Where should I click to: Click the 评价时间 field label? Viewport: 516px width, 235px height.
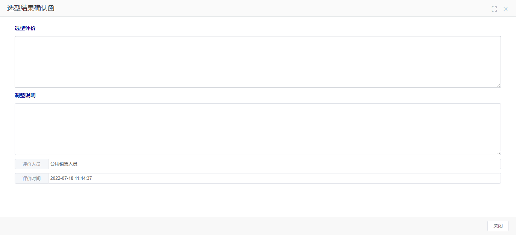[32, 178]
